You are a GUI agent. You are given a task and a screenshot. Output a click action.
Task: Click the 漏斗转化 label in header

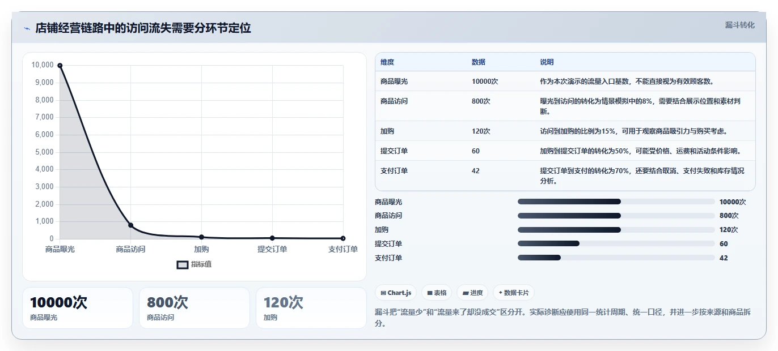click(740, 25)
